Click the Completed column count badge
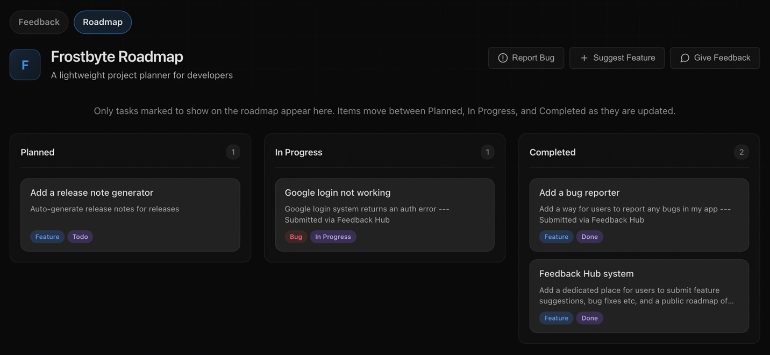 tap(742, 152)
